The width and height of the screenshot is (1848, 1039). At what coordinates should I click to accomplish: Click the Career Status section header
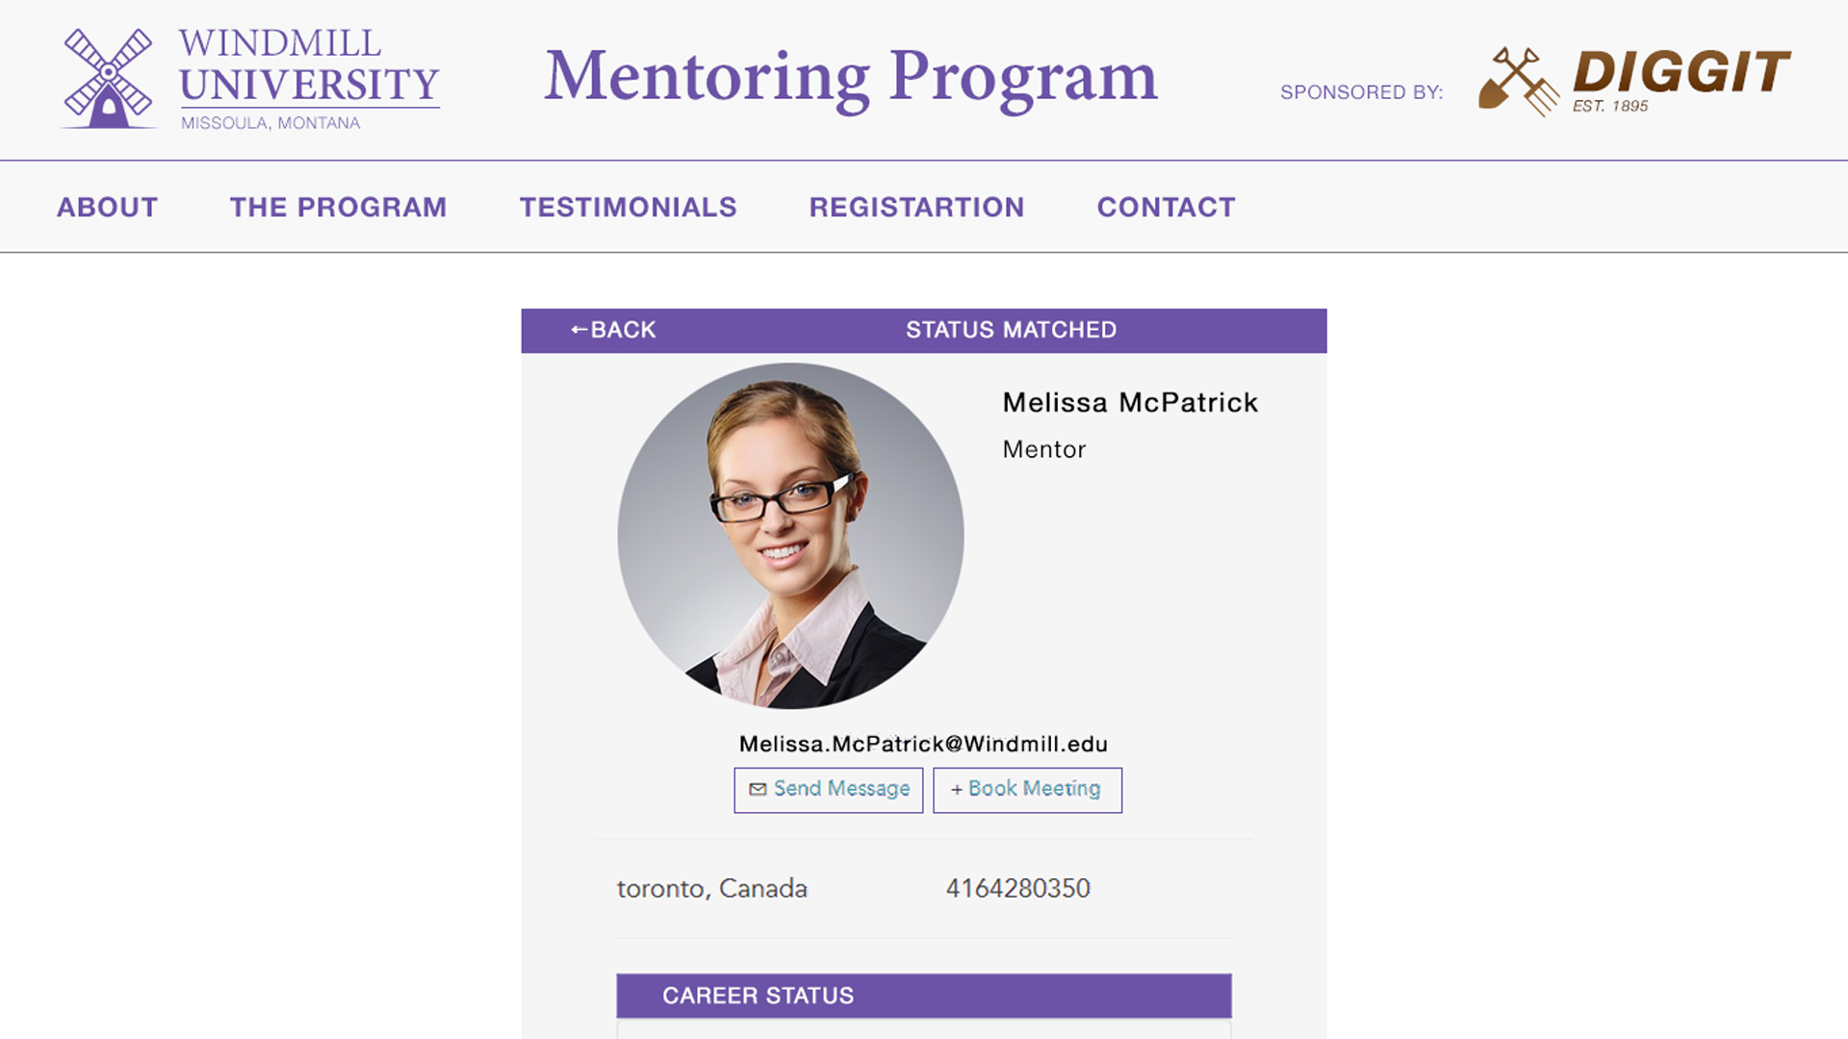point(757,996)
